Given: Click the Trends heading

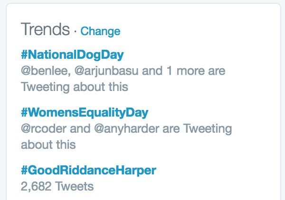Looking at the screenshot, I should (x=45, y=29).
